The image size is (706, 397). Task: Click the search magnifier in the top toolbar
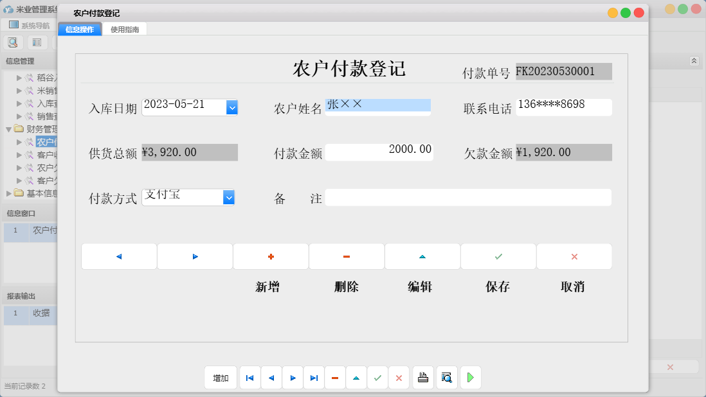tap(13, 42)
